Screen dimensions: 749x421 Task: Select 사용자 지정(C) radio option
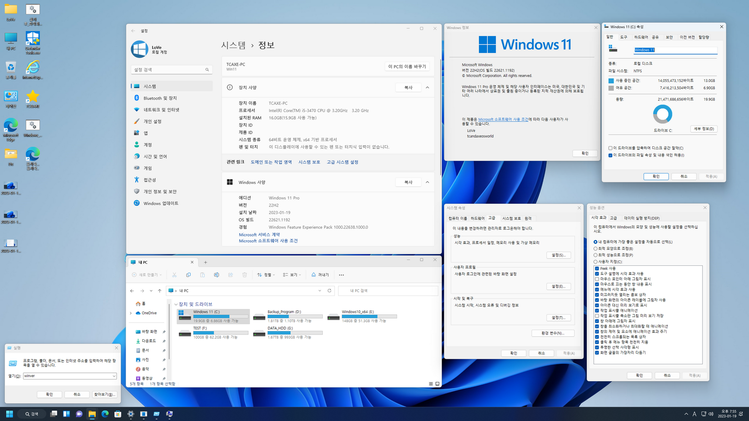tap(608, 262)
